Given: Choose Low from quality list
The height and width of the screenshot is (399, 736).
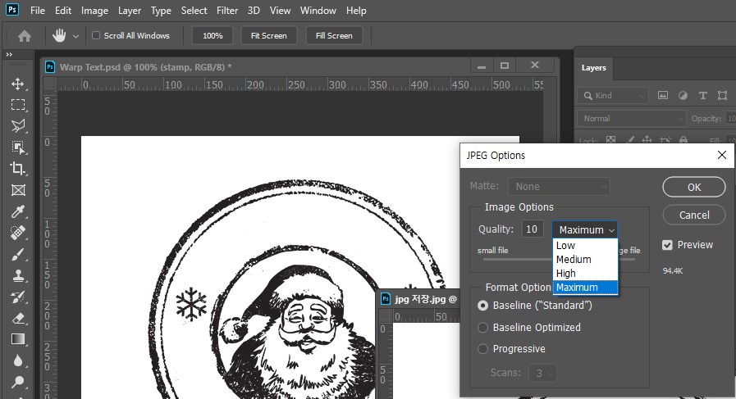Looking at the screenshot, I should click(x=585, y=246).
